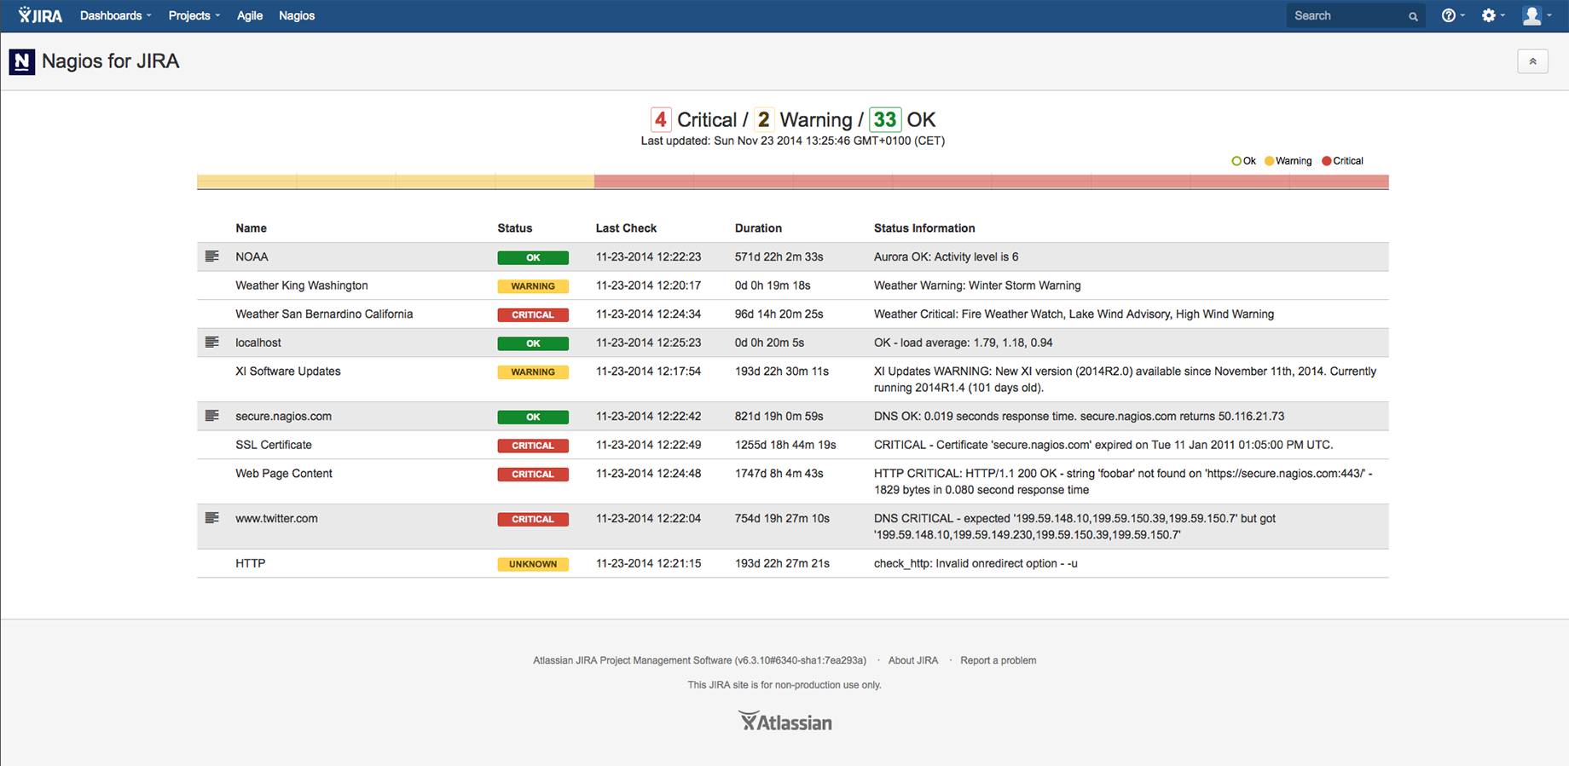Click WARNING badge for Weather King Washington

[533, 286]
